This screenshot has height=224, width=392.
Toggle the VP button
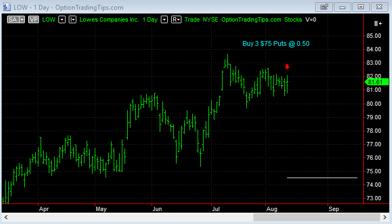[x=34, y=19]
